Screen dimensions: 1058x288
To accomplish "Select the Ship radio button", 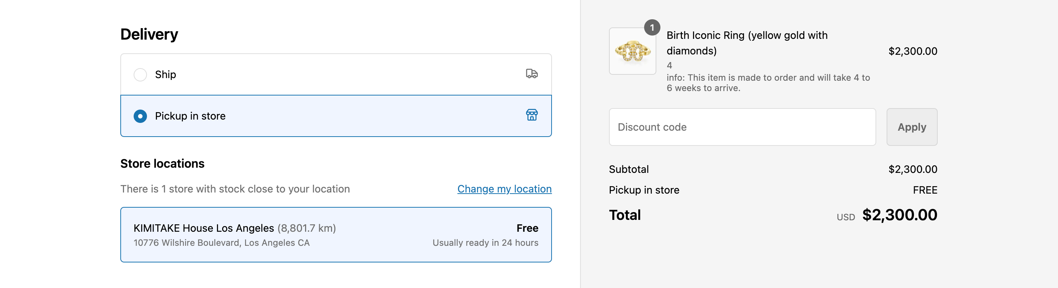I will click(x=140, y=75).
